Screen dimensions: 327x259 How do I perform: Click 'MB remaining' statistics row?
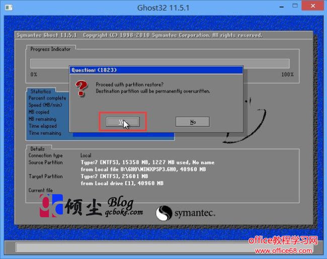click(x=42, y=119)
